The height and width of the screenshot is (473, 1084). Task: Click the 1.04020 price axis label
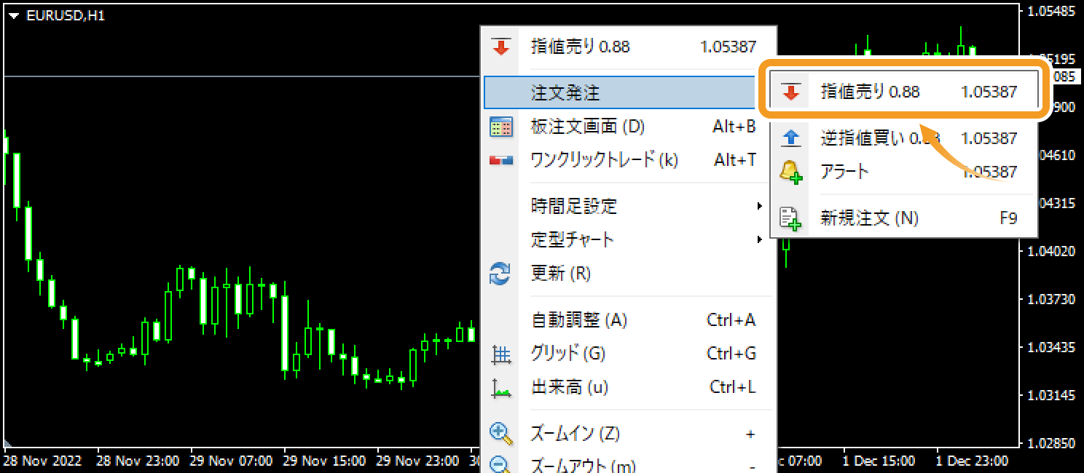click(1050, 252)
